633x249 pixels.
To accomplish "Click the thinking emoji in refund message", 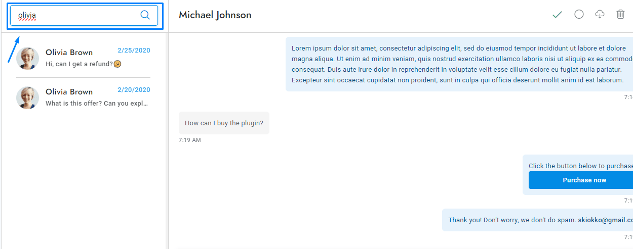I will coord(117,64).
